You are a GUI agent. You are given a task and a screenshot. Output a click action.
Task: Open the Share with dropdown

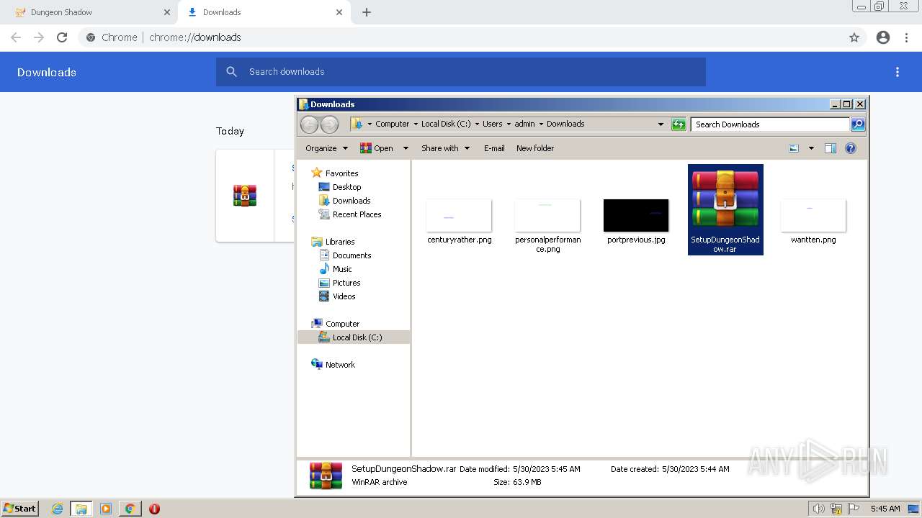[445, 148]
